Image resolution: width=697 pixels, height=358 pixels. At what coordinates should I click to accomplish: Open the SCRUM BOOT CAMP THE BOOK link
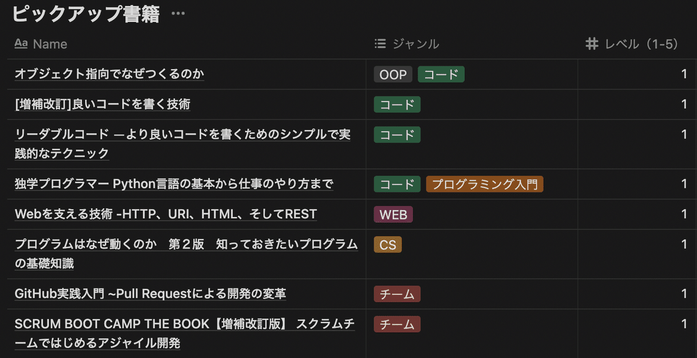[x=185, y=324]
